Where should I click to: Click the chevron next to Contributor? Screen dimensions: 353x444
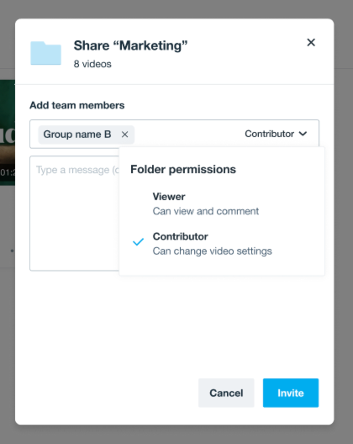[x=303, y=134]
